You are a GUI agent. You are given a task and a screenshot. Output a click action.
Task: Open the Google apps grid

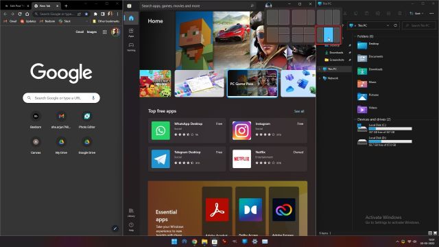(104, 32)
